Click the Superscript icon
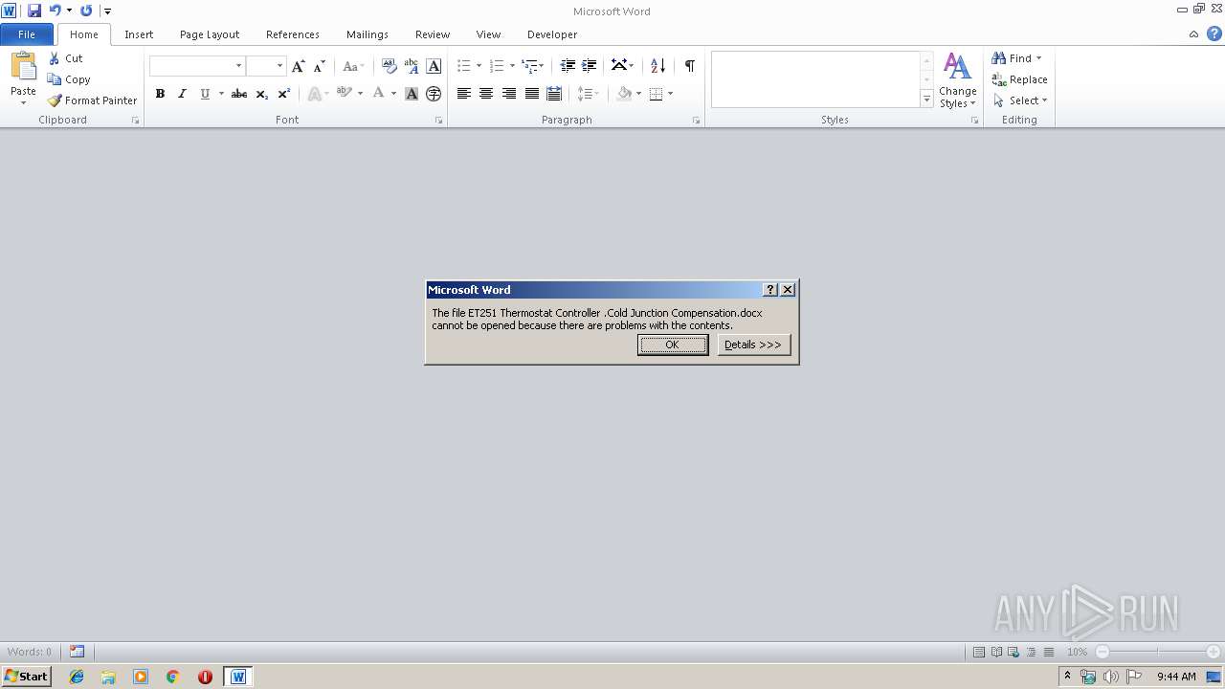 coord(283,94)
